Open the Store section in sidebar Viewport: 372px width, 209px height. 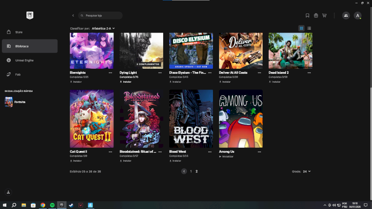pyautogui.click(x=19, y=32)
